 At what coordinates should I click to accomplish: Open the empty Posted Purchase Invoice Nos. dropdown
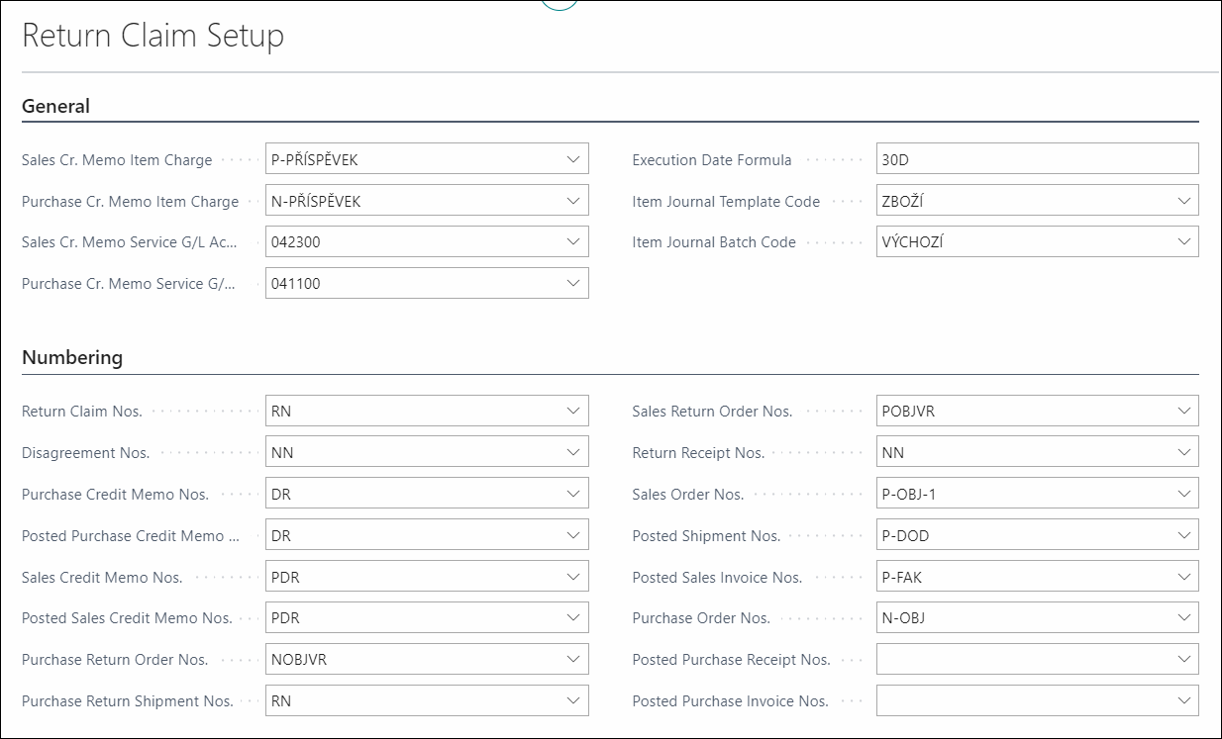click(x=1183, y=700)
